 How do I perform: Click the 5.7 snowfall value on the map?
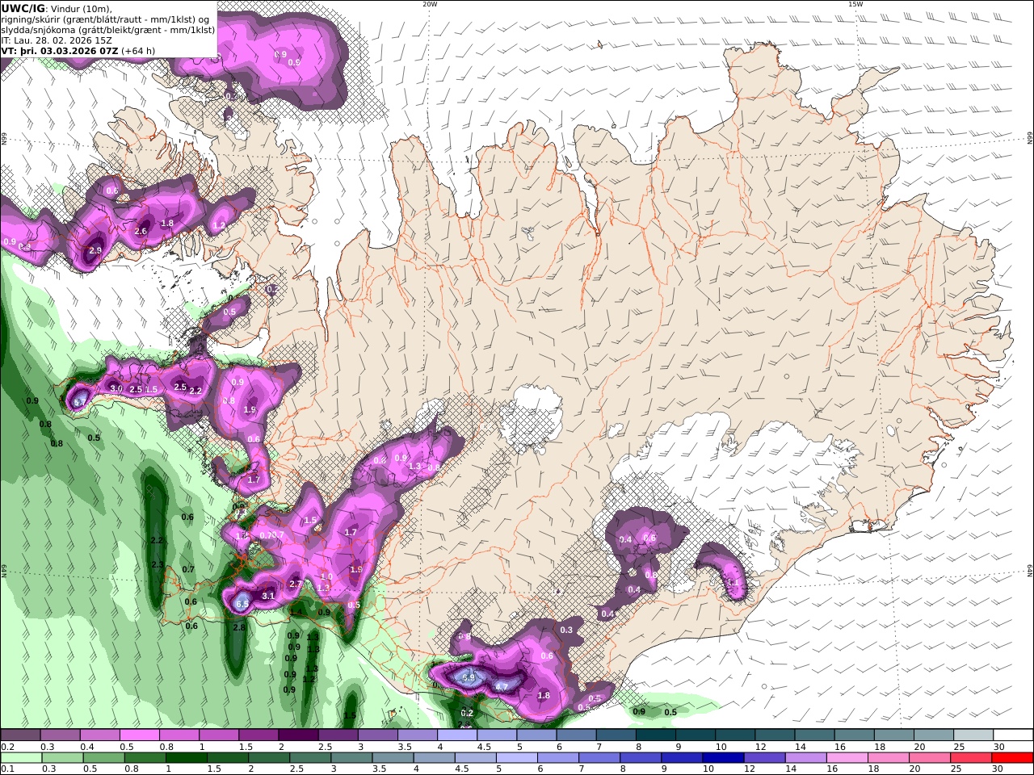[x=79, y=401]
